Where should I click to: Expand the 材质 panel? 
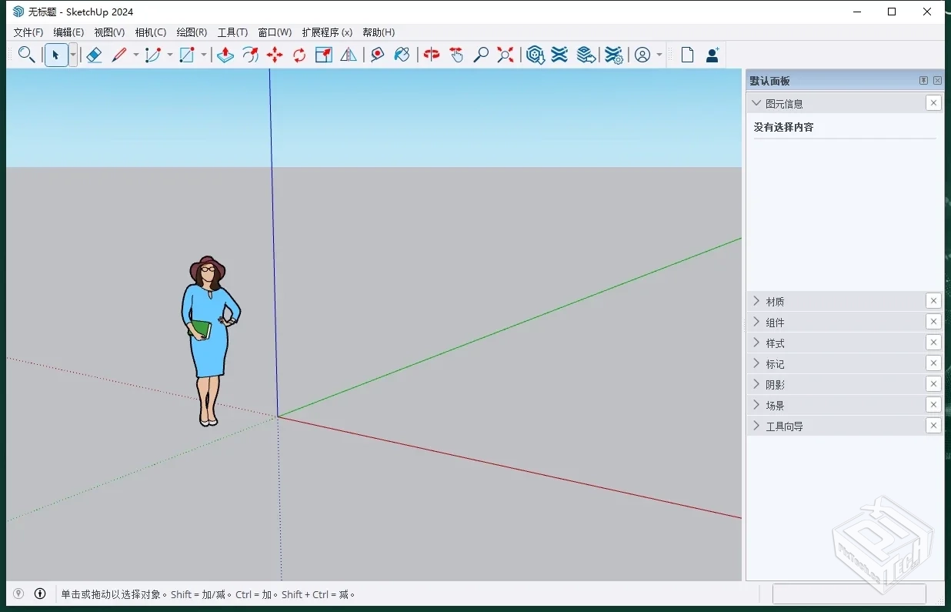pyautogui.click(x=756, y=301)
